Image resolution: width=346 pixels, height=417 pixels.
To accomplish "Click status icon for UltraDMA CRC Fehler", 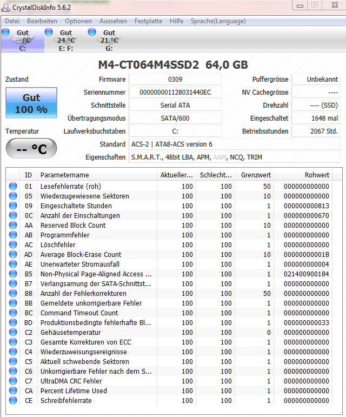I will [13, 381].
